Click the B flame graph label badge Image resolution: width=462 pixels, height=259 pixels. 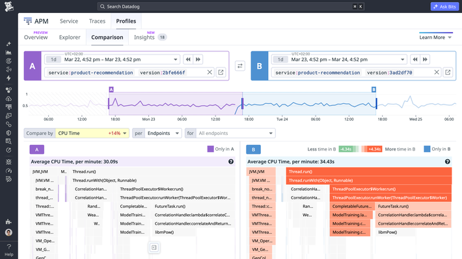pos(253,149)
